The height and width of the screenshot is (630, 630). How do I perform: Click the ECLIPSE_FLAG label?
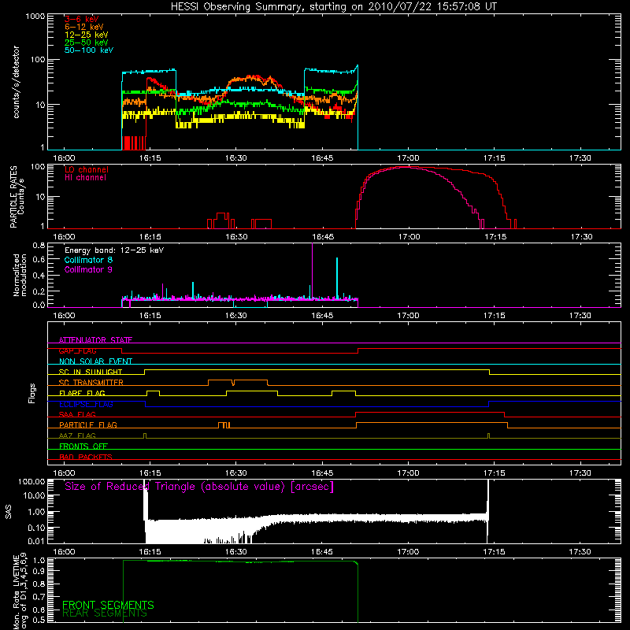click(x=86, y=404)
